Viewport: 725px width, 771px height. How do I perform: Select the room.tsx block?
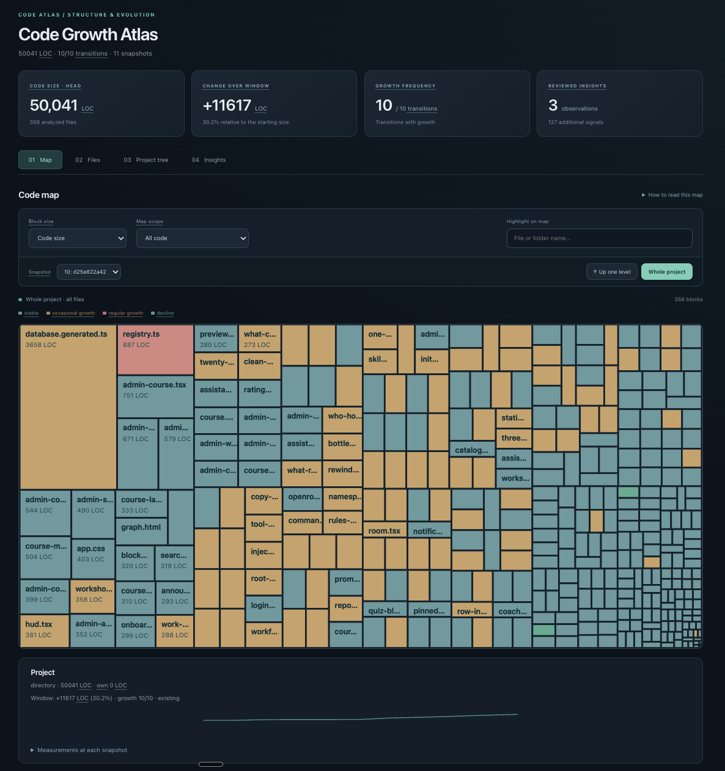click(385, 530)
